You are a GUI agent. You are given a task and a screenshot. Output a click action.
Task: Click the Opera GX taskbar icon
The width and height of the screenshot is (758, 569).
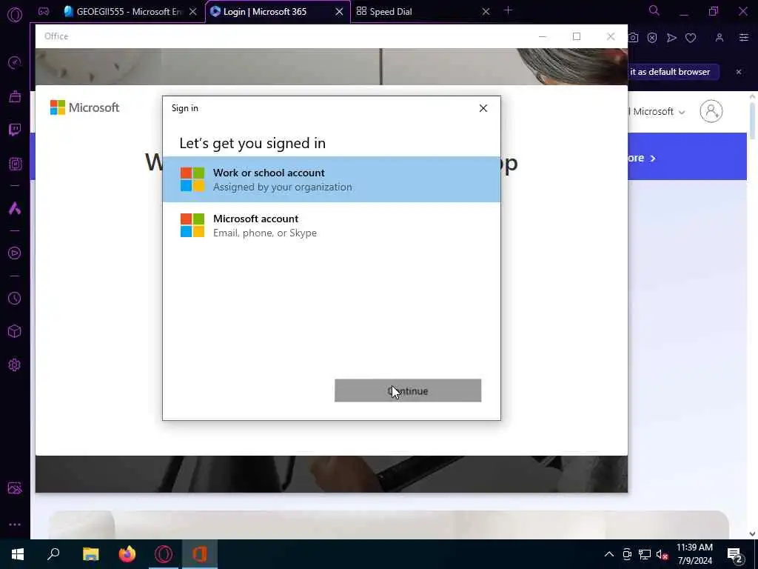pyautogui.click(x=164, y=554)
